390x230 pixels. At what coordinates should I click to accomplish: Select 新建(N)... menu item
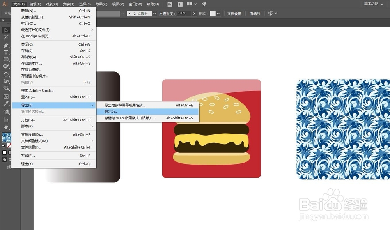54,11
